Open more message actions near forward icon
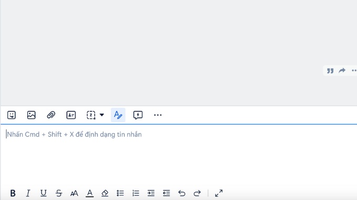Viewport: 357px width, 200px height. (x=354, y=71)
